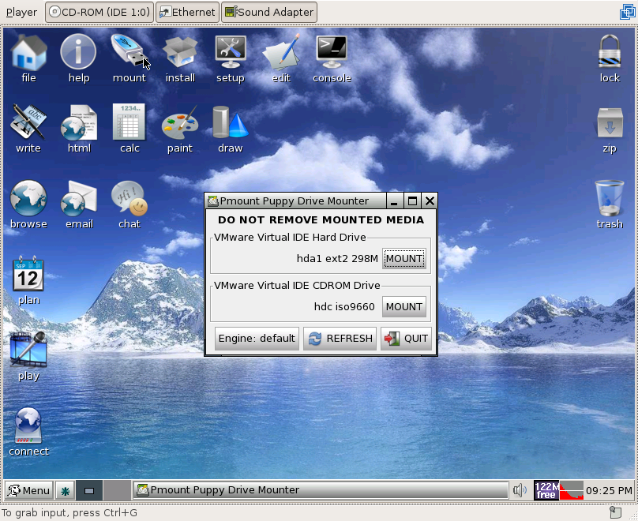The width and height of the screenshot is (638, 521).
Task: Switch to the second virtual desktop pager
Action: tap(117, 490)
